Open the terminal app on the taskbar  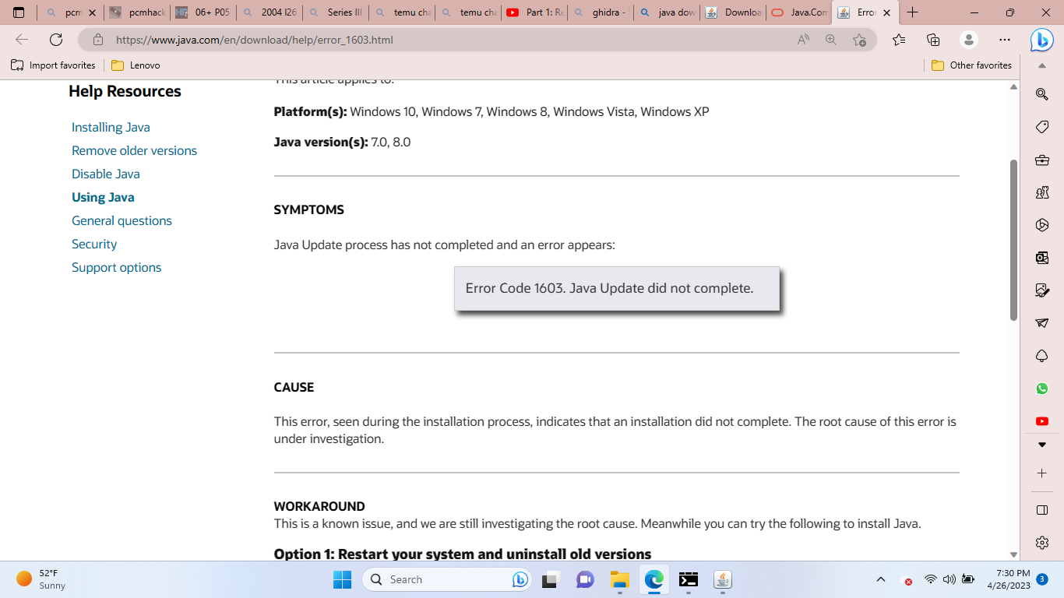click(x=688, y=579)
